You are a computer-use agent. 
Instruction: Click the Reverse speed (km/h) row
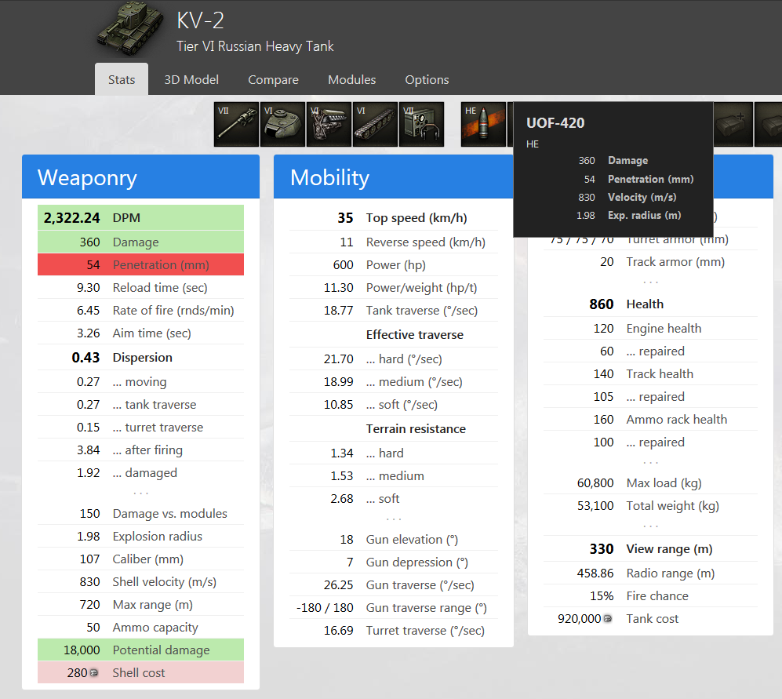click(x=394, y=242)
